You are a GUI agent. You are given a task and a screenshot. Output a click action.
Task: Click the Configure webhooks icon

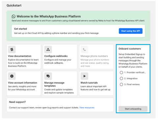[48, 50]
